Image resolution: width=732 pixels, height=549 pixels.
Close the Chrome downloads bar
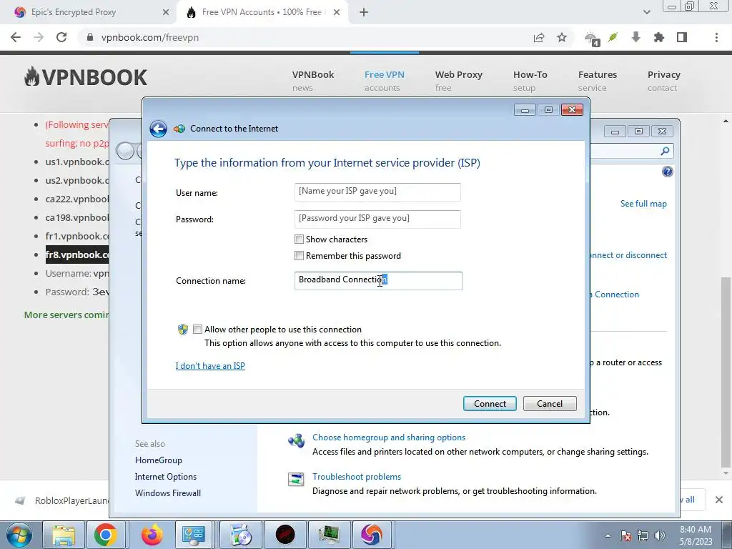tap(719, 500)
